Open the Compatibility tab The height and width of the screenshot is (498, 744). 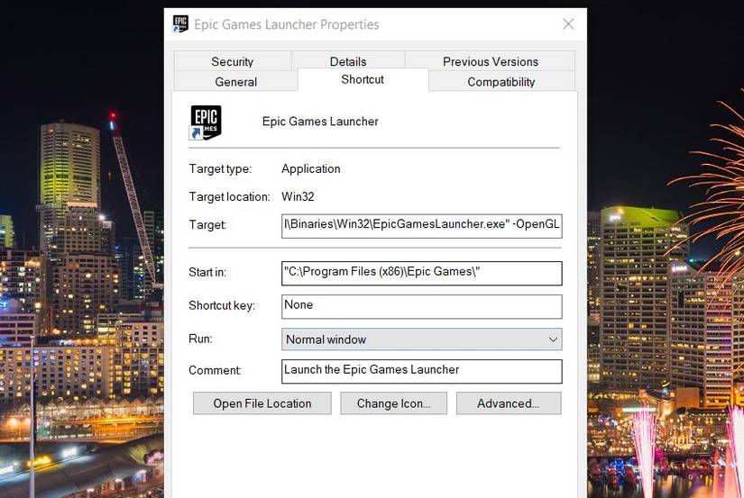501,82
